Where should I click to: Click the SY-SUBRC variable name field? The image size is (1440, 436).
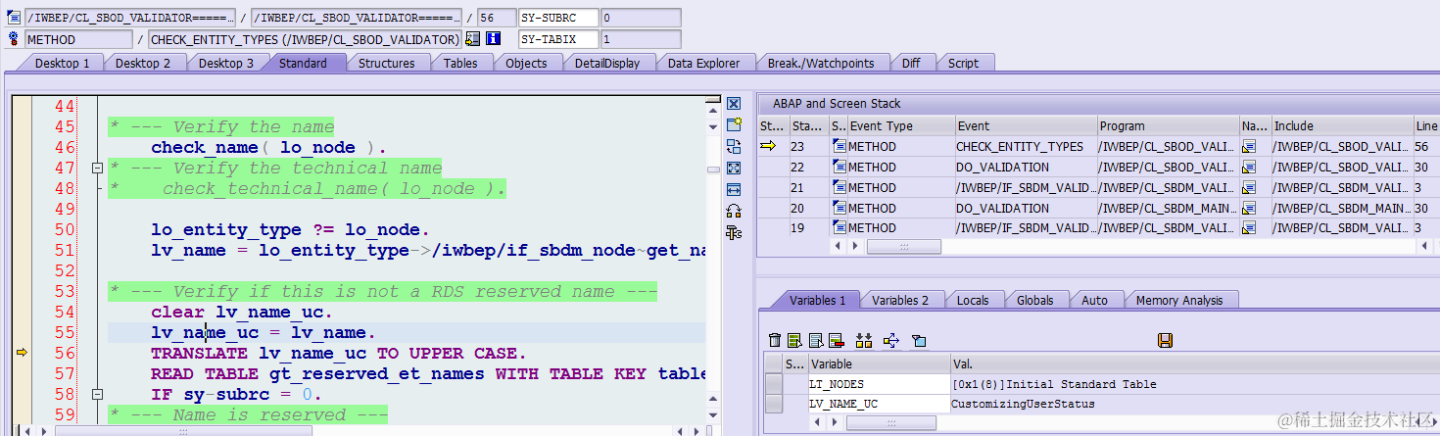(557, 18)
